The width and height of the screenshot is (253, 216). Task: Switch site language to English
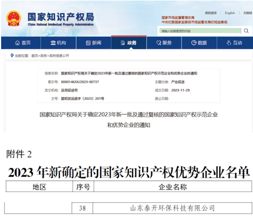click(x=230, y=13)
